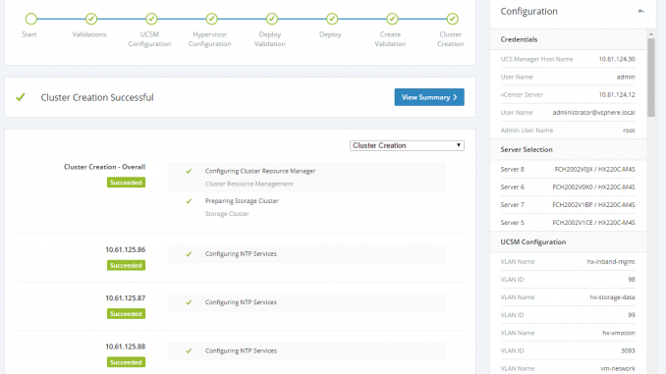Click the Preparing Storage Cluster text

point(242,201)
